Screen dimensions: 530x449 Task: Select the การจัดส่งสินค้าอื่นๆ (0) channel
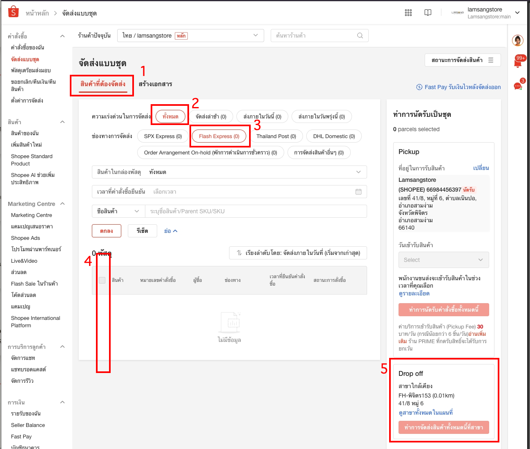(319, 152)
